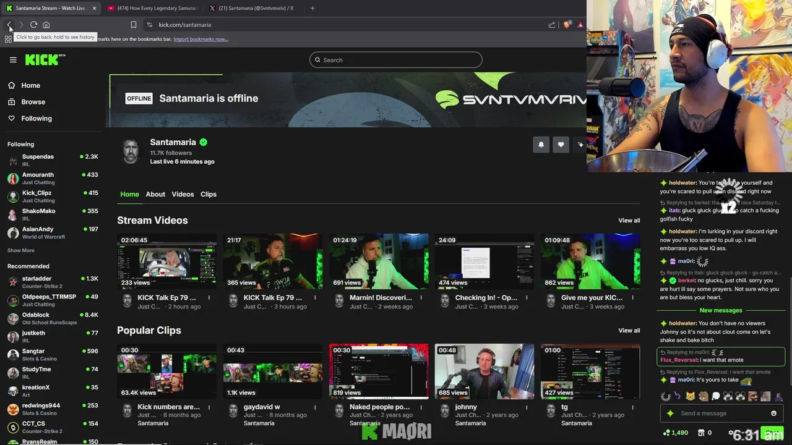The height and width of the screenshot is (445, 792).
Task: Toggle the notification bell for Santamaria
Action: click(x=541, y=145)
